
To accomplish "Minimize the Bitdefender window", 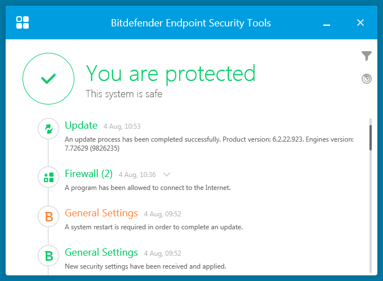I will pyautogui.click(x=327, y=23).
